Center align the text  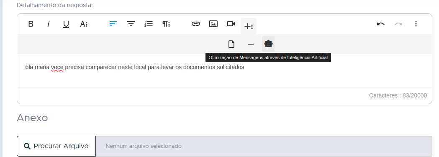pos(131,24)
